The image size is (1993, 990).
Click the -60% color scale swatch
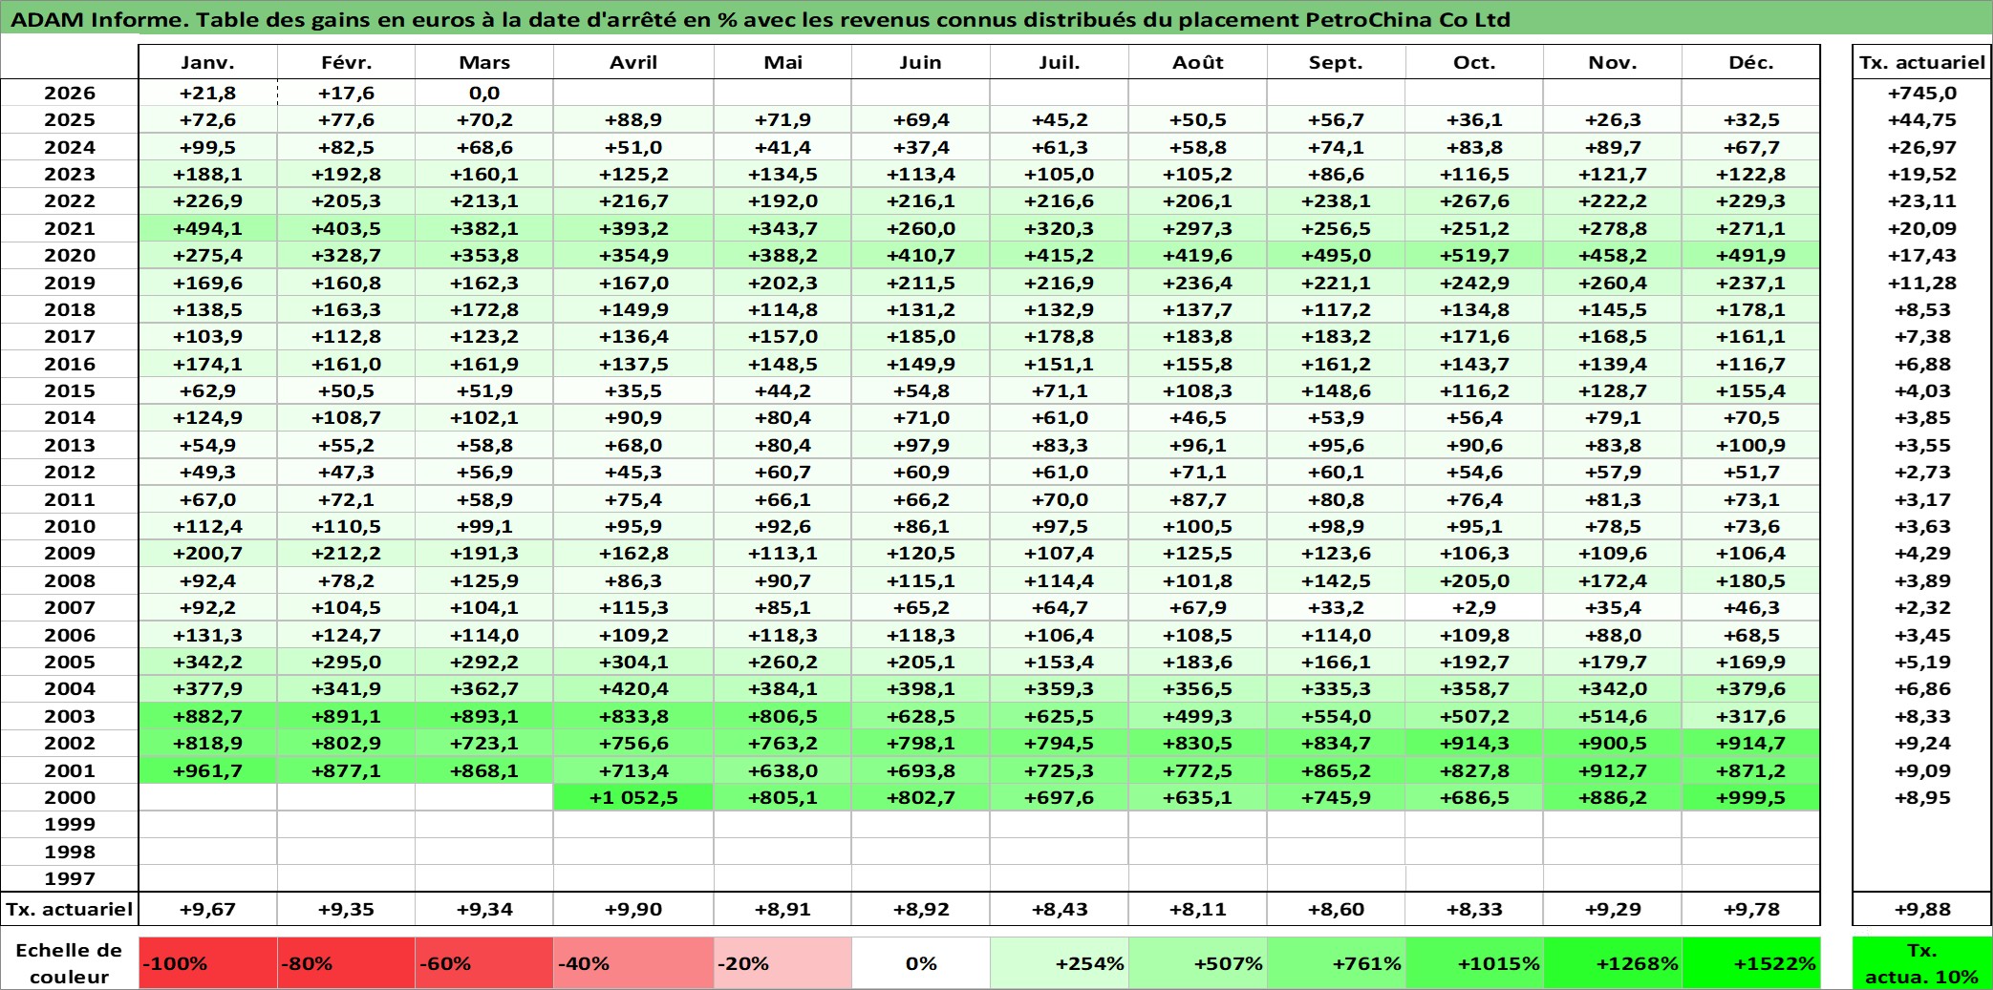coord(484,963)
